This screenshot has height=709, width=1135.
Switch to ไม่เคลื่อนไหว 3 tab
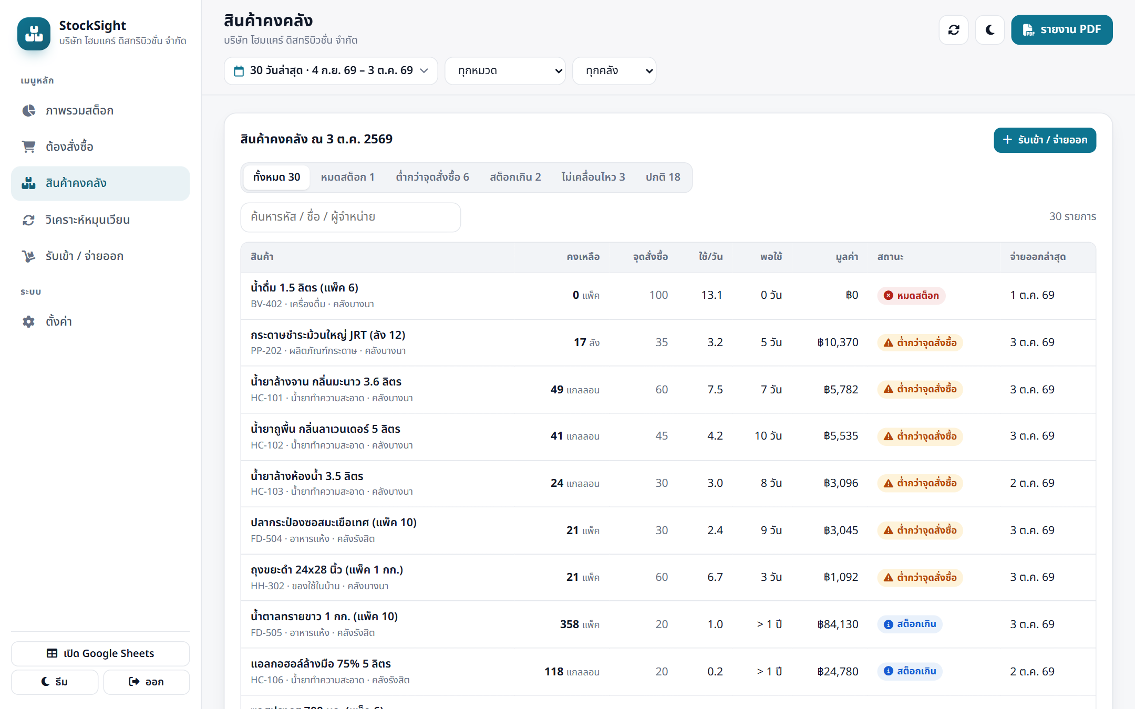(593, 178)
